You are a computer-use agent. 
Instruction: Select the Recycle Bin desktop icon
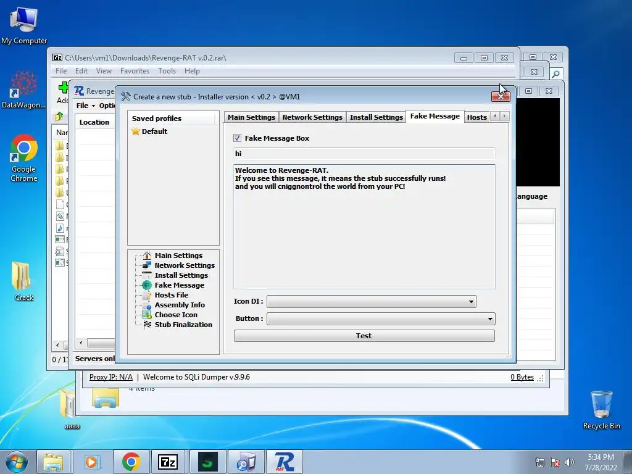pos(601,410)
